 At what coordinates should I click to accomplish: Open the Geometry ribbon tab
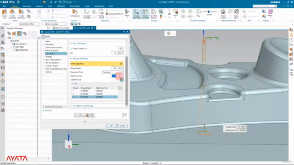(27, 6)
